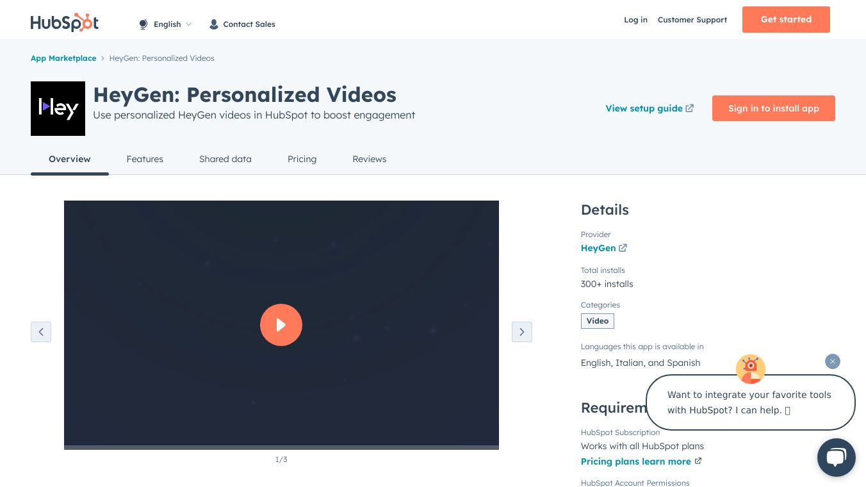
Task: Click the HeyGen app logo thumbnail
Action: point(58,108)
